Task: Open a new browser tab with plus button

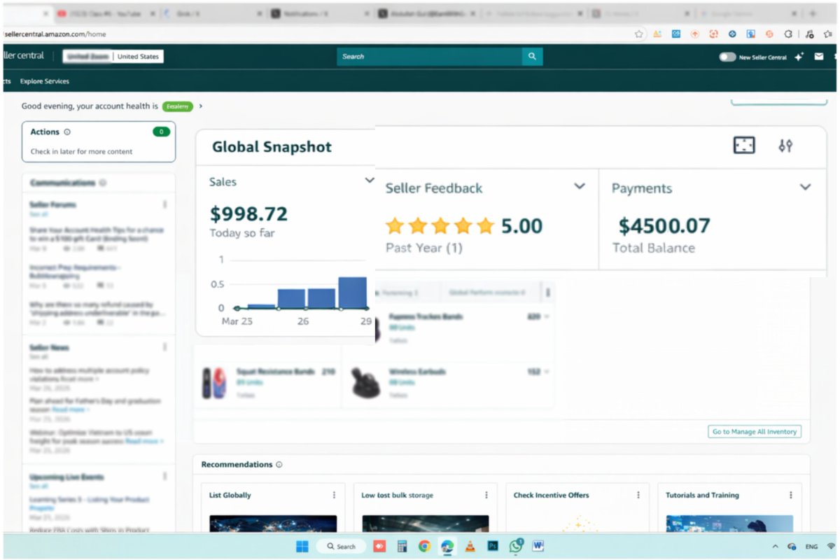Action: [x=813, y=13]
